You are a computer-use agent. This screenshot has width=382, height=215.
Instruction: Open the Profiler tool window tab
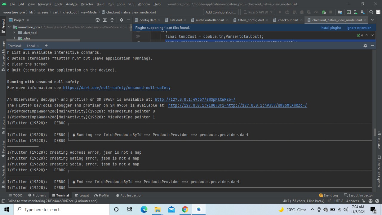pos(101,195)
